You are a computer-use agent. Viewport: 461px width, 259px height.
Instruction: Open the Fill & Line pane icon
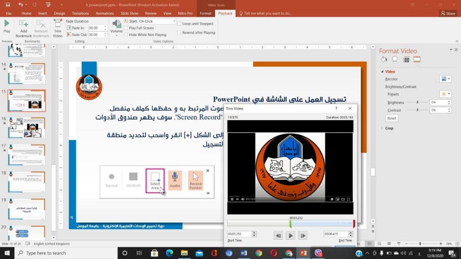click(x=384, y=59)
